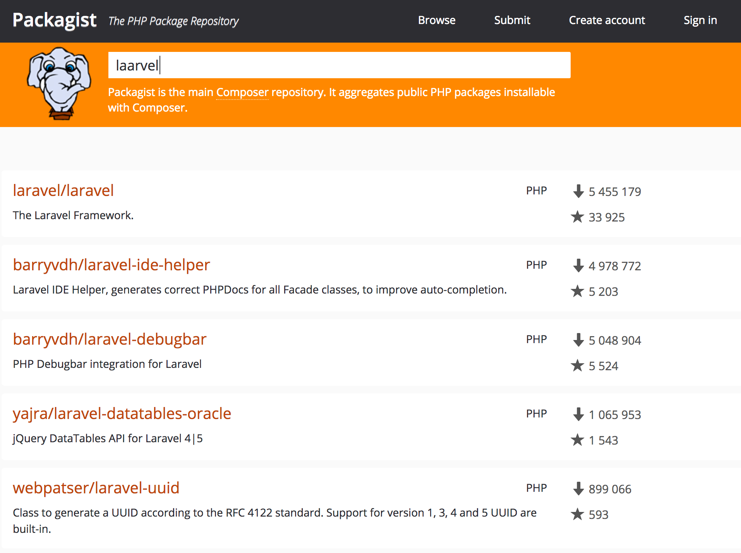
Task: Click the download arrow icon beside 1 065 953
Action: (578, 414)
